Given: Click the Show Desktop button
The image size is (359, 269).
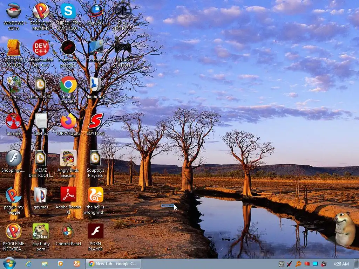Looking at the screenshot, I should pos(356,264).
